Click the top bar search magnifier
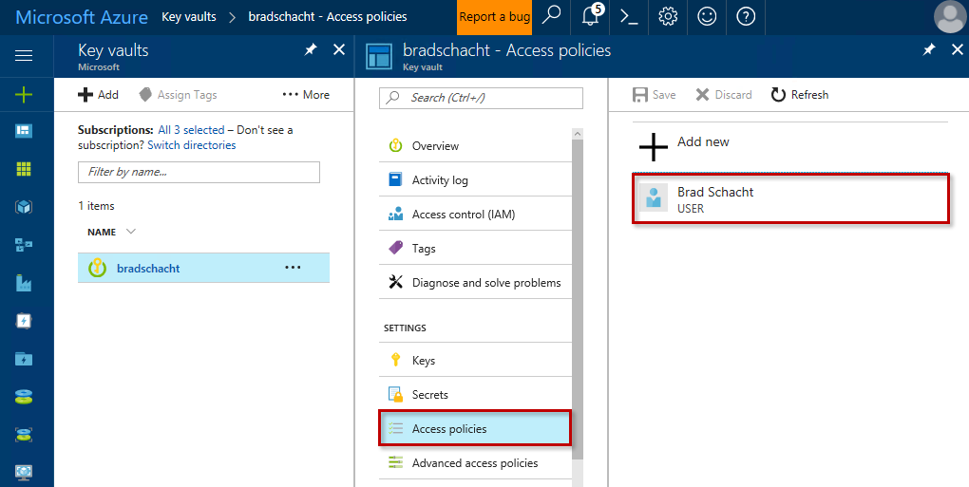Screen dimensions: 969x487 pos(552,16)
